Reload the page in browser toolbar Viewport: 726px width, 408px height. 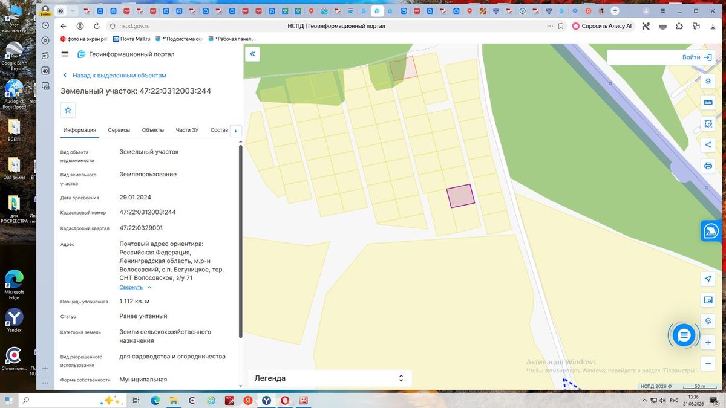pos(96,26)
